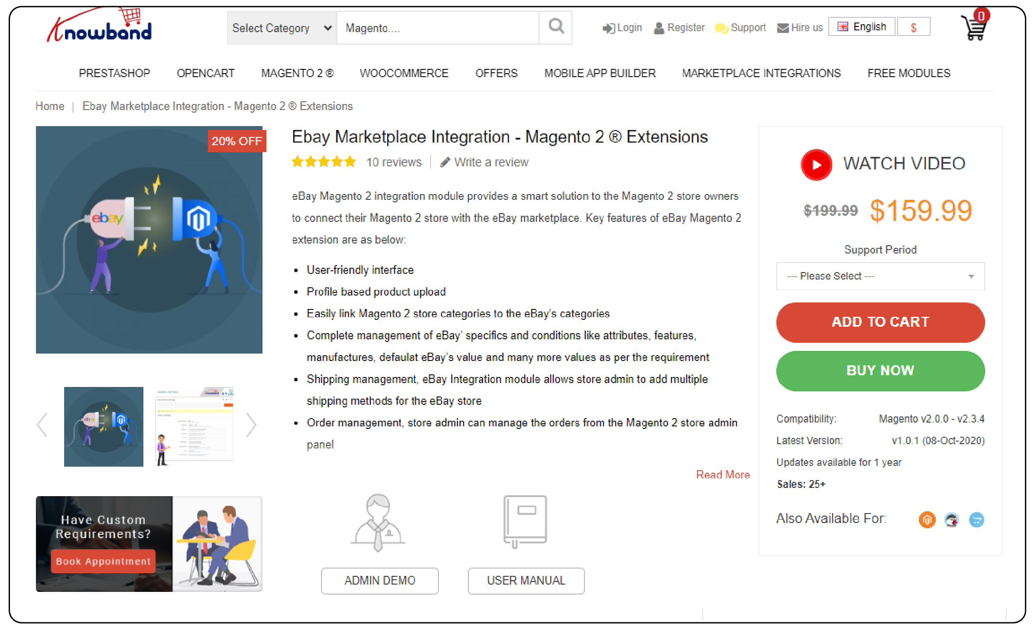
Task: Click the ADMIN DEMO button
Action: (380, 581)
